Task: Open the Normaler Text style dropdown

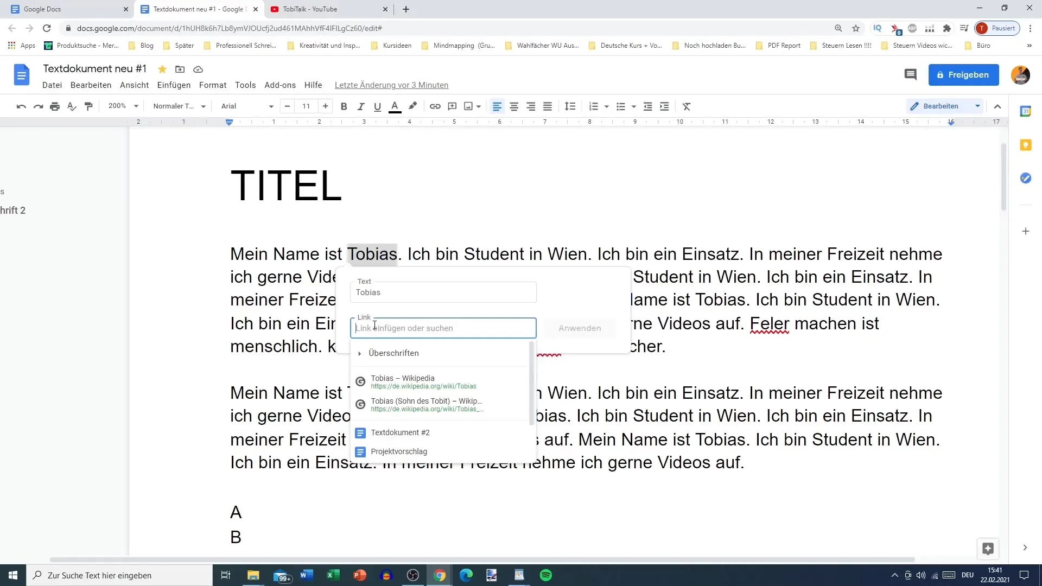Action: pos(179,106)
